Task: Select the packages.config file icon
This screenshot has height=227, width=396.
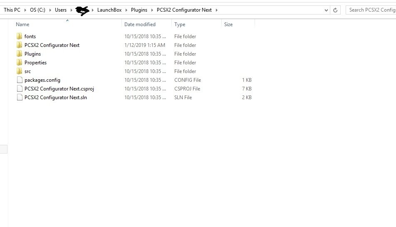Action: (20, 80)
